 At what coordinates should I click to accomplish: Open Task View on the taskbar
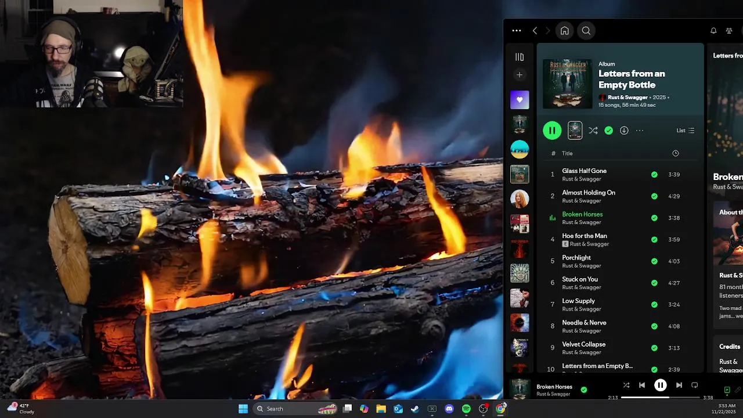pos(347,409)
